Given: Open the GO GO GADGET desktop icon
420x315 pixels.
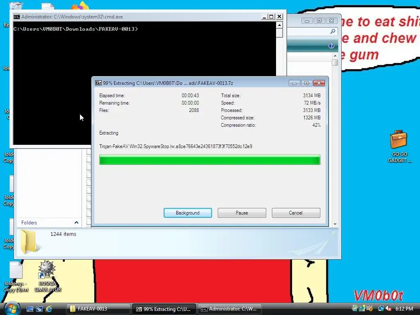Looking at the screenshot, I should pos(399,146).
